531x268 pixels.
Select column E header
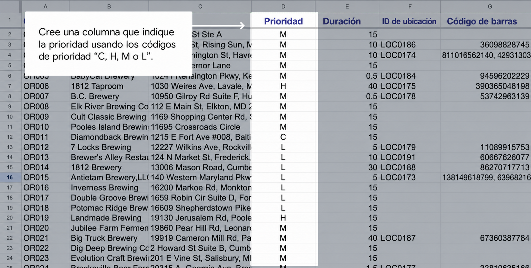347,6
